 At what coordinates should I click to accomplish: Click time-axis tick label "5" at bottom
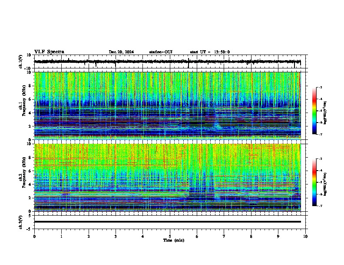pos(170,236)
